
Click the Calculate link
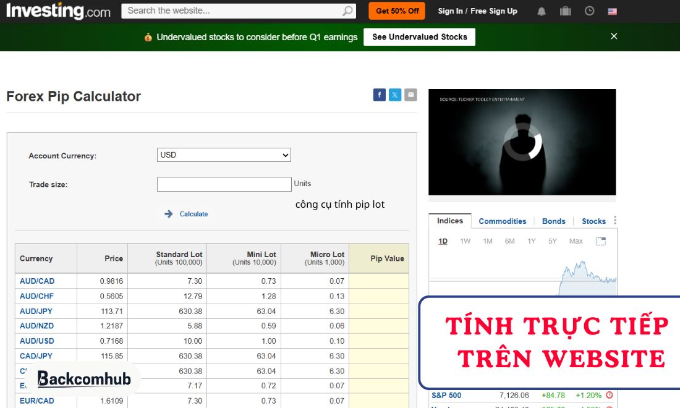point(193,214)
